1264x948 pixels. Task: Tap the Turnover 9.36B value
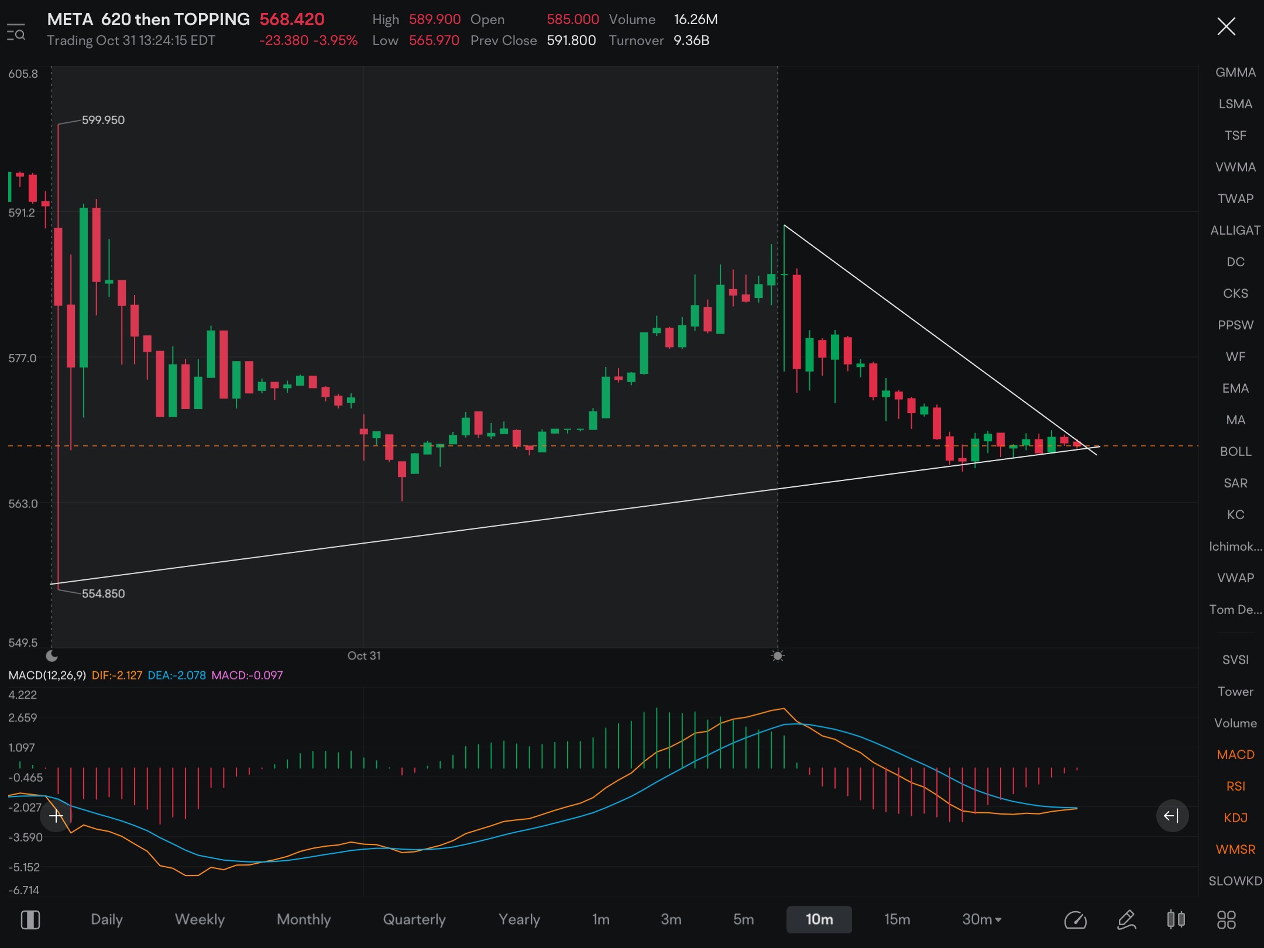coord(692,40)
